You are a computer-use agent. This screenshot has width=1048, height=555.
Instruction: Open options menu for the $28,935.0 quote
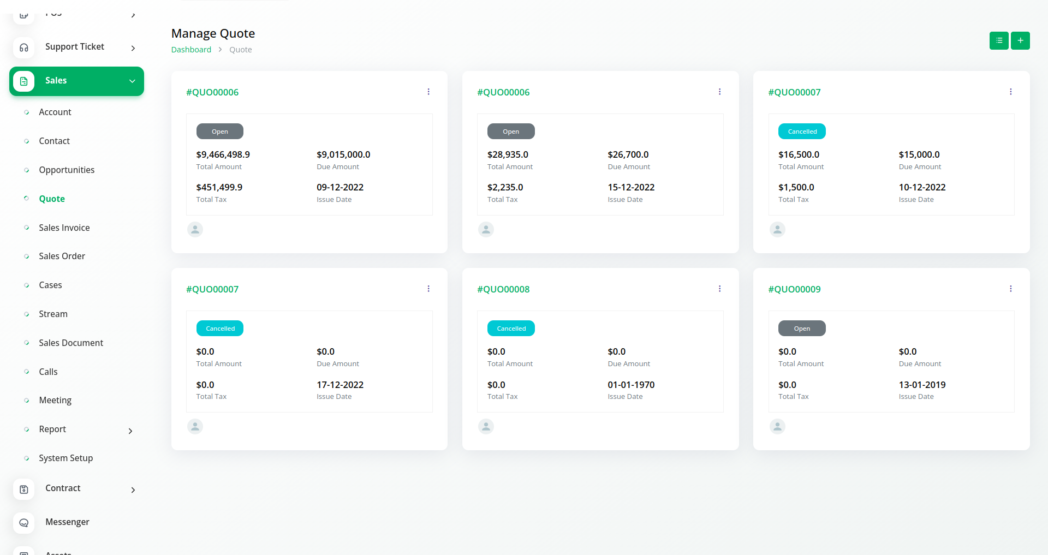[719, 92]
